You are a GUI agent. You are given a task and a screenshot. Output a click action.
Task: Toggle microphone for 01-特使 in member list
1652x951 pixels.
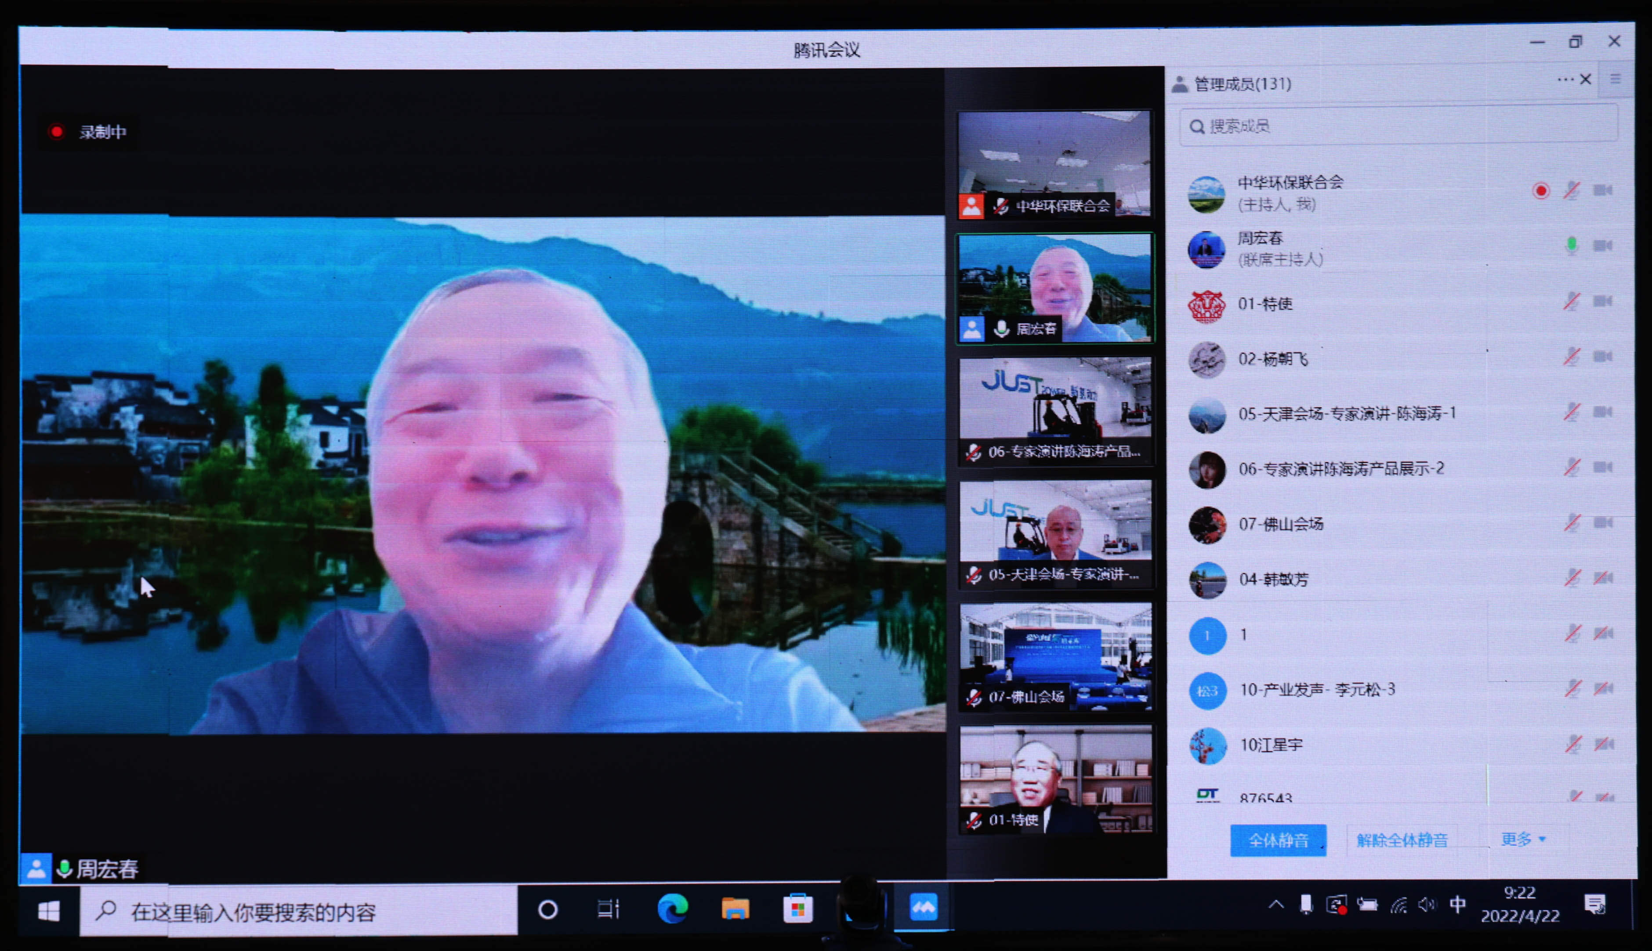point(1572,302)
